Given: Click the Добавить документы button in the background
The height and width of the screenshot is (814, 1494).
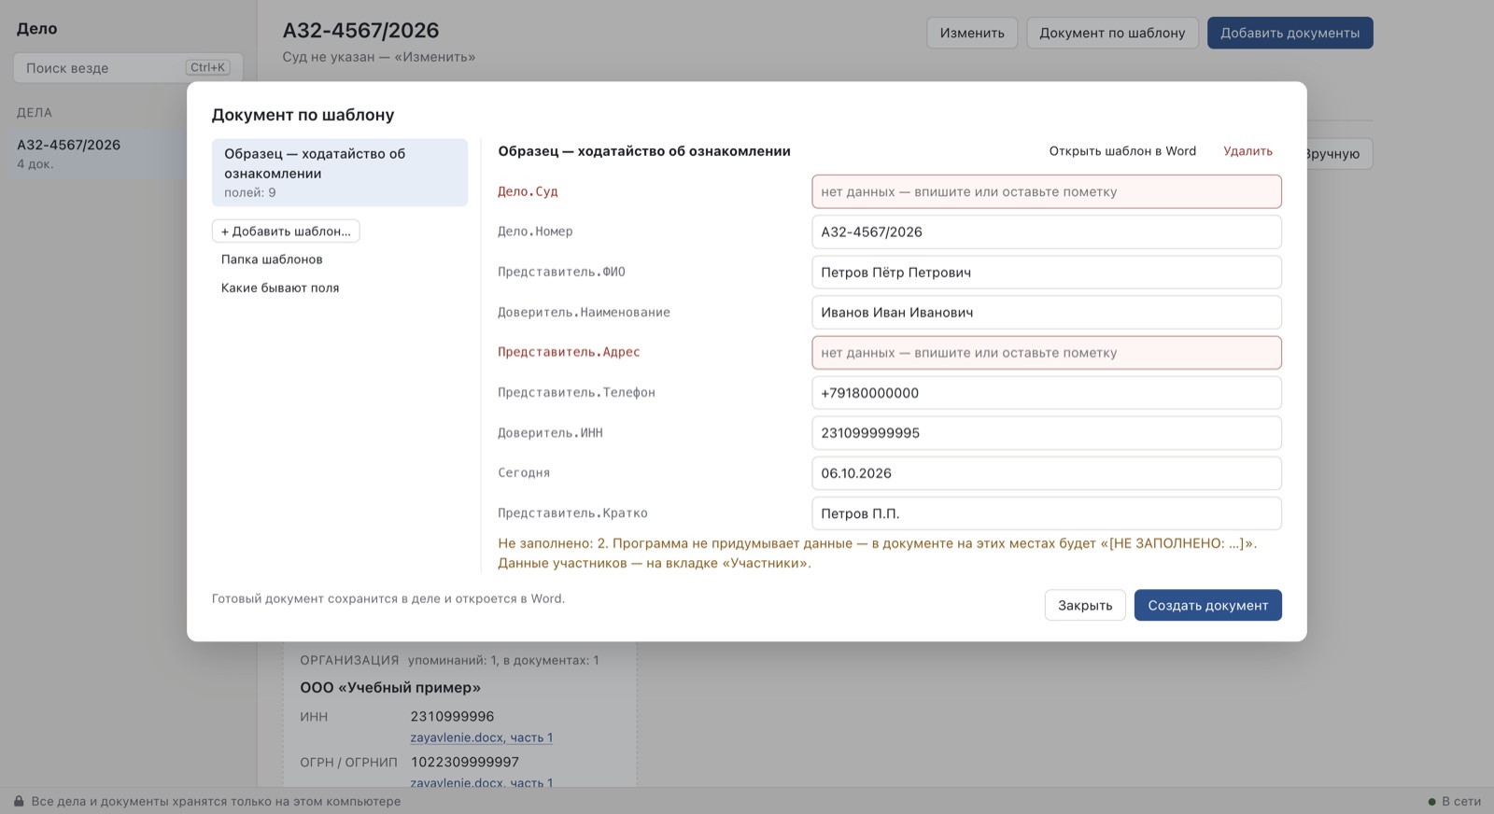Looking at the screenshot, I should pyautogui.click(x=1290, y=33).
